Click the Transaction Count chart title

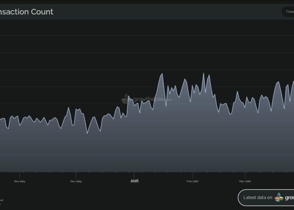pos(27,12)
